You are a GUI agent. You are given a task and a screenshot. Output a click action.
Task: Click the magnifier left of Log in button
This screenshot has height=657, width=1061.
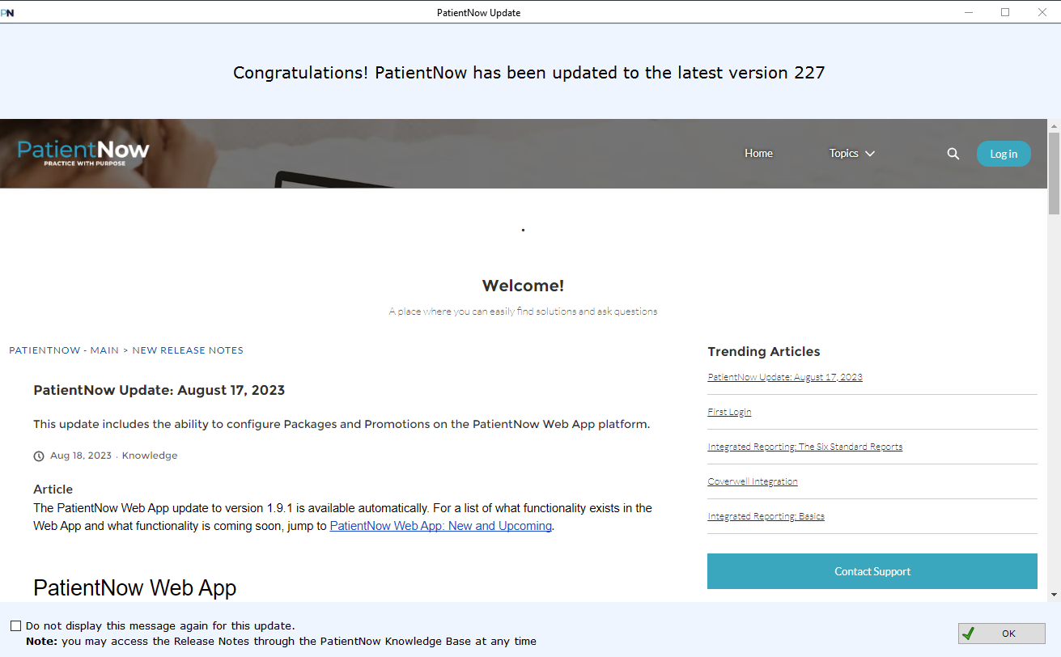click(x=953, y=153)
